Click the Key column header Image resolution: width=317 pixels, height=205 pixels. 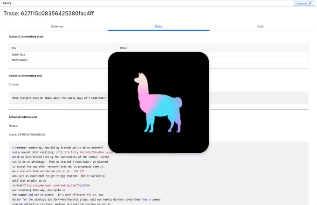(x=14, y=48)
